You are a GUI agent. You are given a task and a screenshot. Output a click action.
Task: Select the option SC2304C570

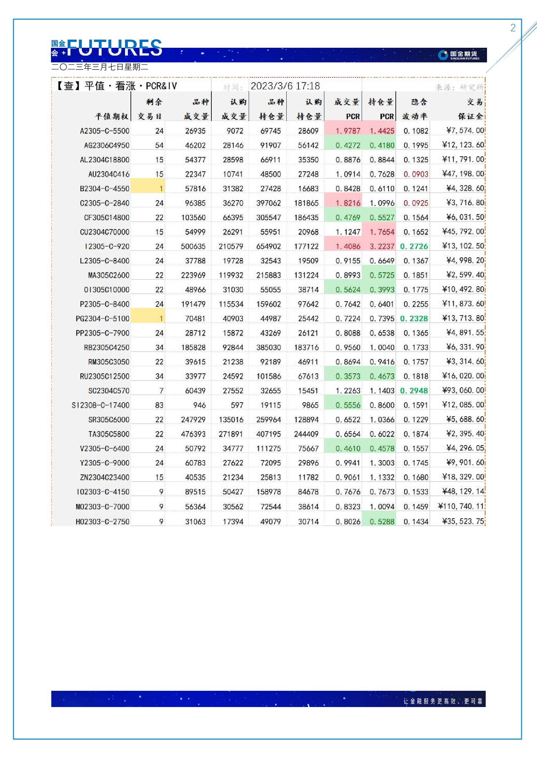coord(108,391)
